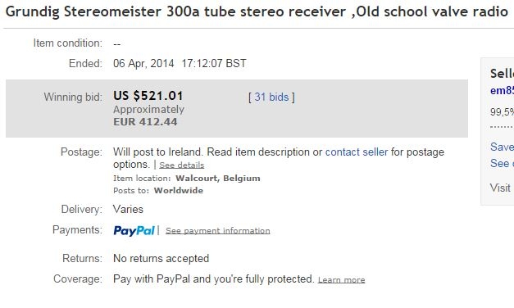Viewport: 514px width, 308px height.
Task: Click the Save seller link
Action: point(502,147)
